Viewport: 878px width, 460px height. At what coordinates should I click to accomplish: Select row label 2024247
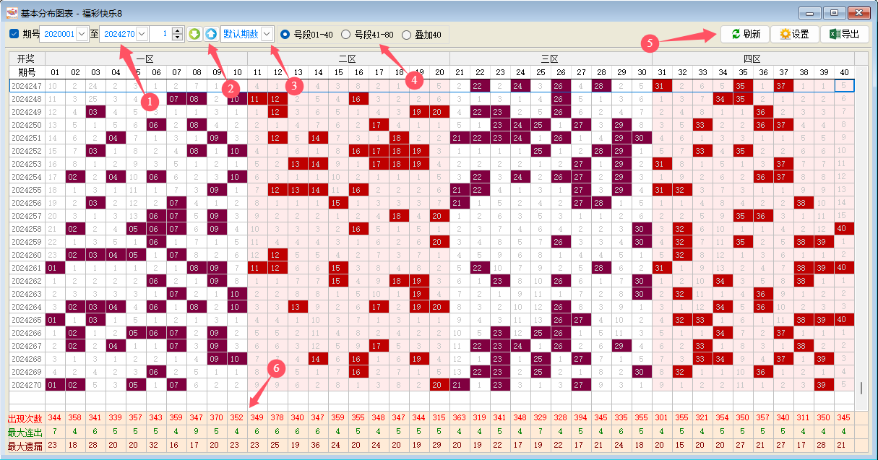pyautogui.click(x=27, y=85)
